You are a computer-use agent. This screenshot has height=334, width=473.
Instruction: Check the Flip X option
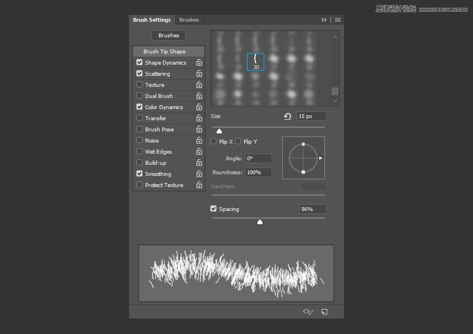coord(213,141)
